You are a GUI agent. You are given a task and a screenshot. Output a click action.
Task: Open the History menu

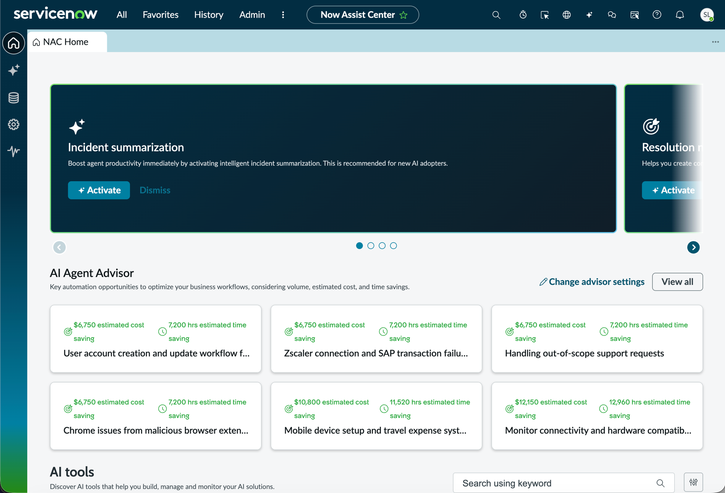[209, 15]
